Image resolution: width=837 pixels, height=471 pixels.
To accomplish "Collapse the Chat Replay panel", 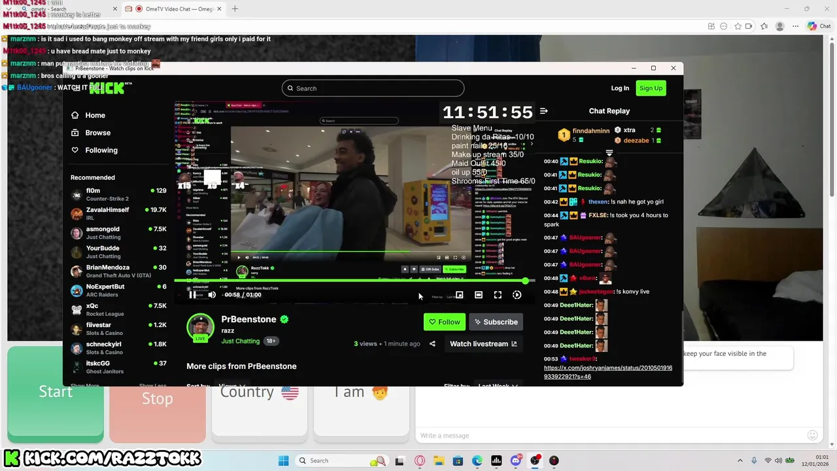I will point(543,111).
